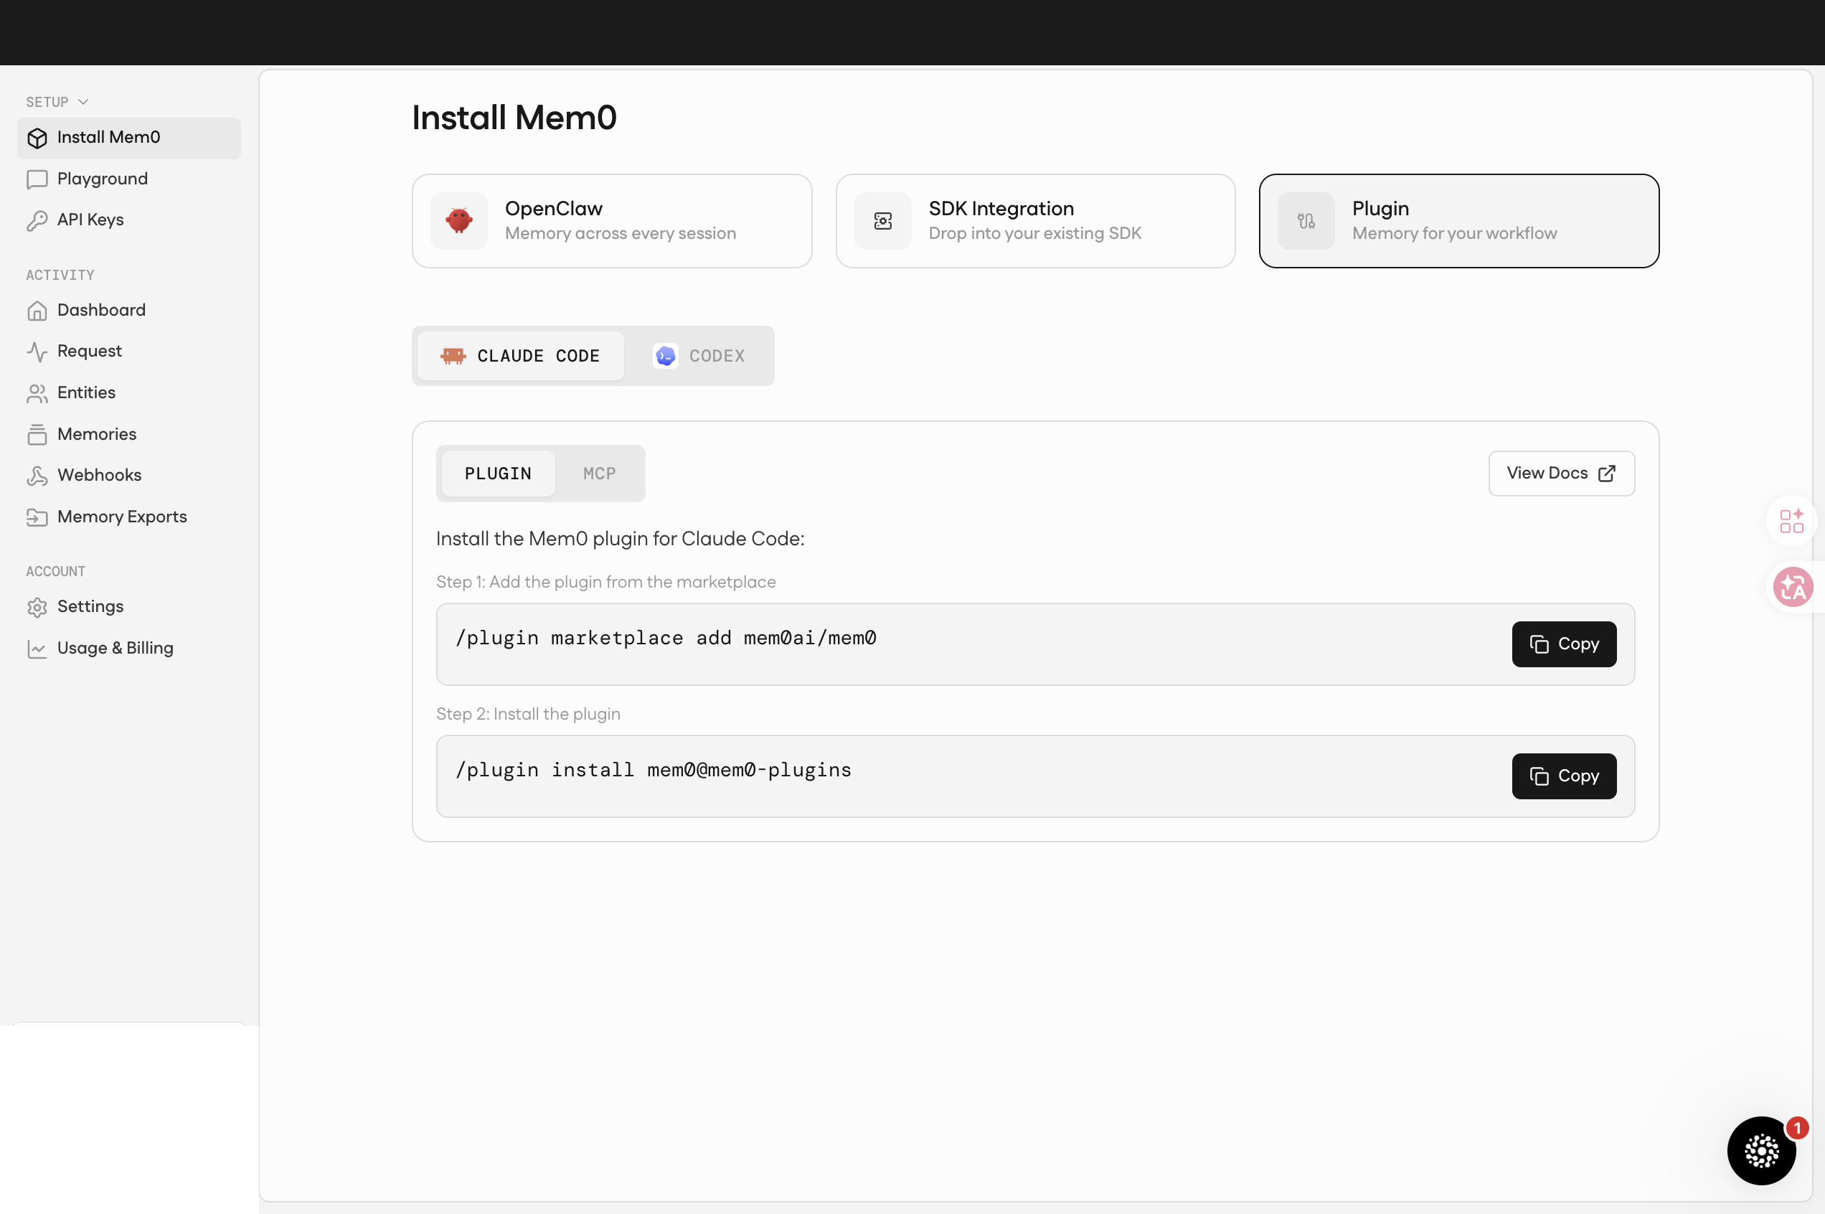Image resolution: width=1825 pixels, height=1214 pixels.
Task: Choose the Plugin option card
Action: coord(1458,221)
